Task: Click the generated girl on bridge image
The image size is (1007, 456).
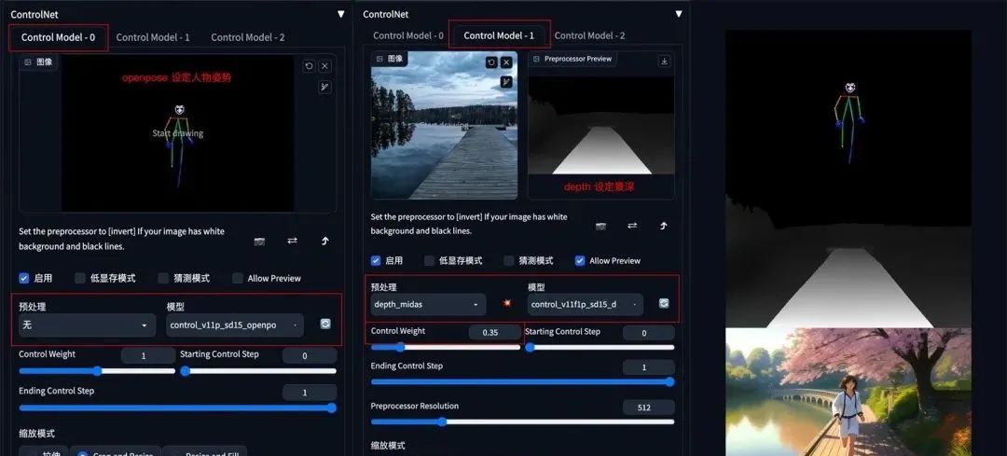Action: pyautogui.click(x=848, y=392)
